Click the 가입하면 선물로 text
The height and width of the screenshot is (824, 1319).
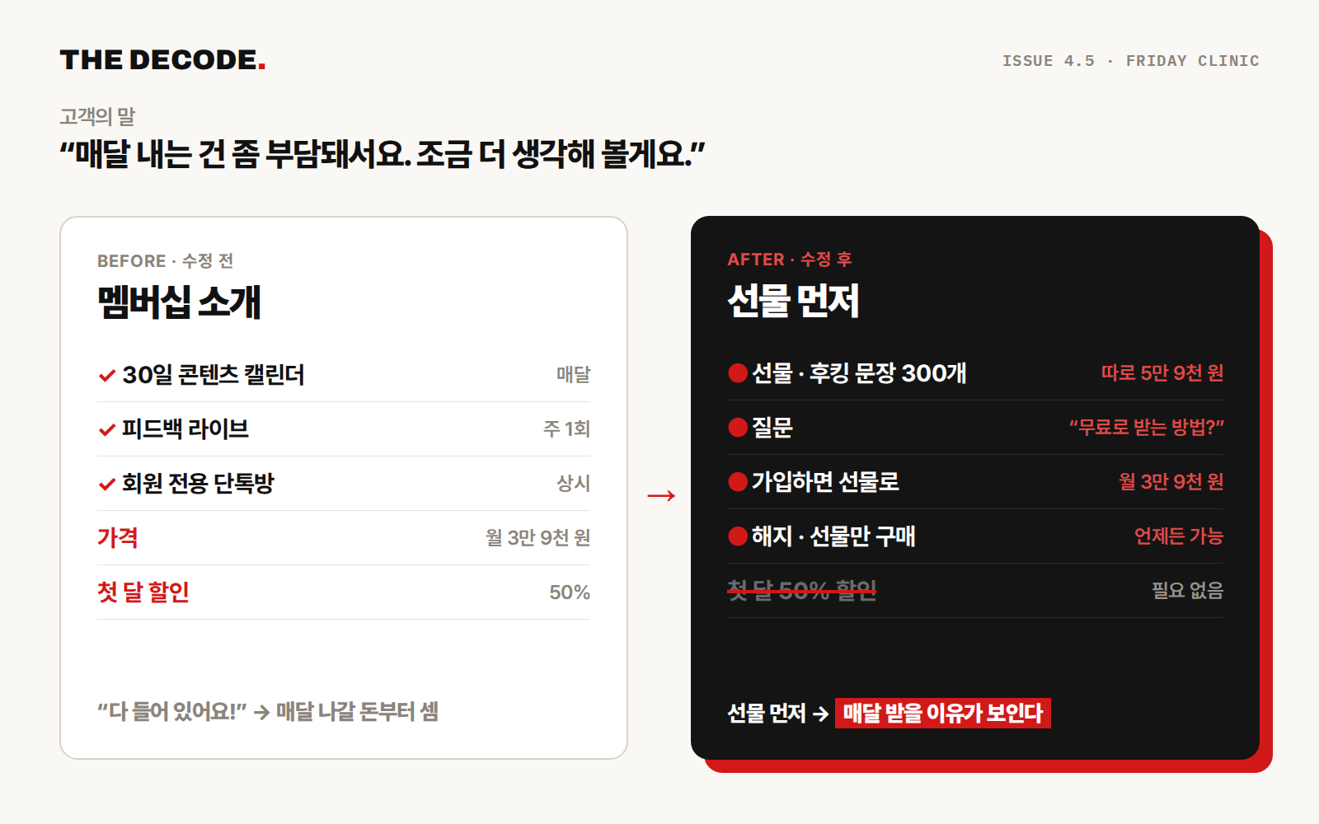point(825,482)
